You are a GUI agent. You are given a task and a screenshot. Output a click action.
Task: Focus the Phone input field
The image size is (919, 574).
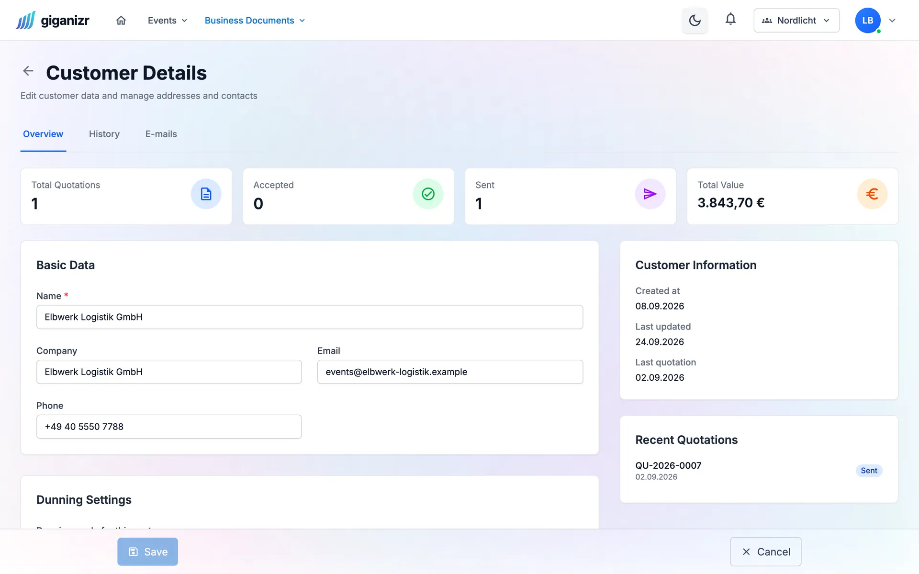169,427
